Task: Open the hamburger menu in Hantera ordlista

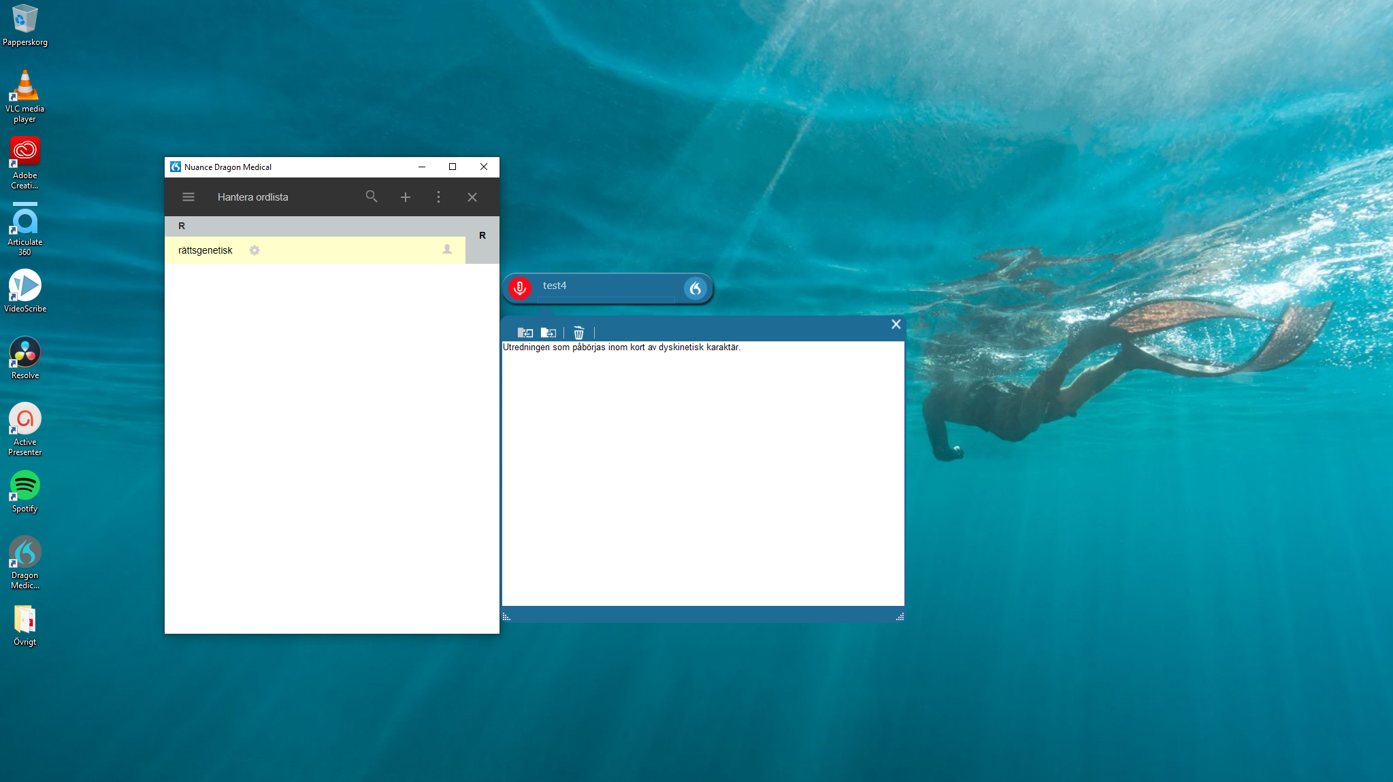Action: (189, 197)
